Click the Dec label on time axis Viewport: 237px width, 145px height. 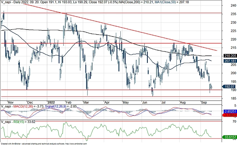coord(30,102)
